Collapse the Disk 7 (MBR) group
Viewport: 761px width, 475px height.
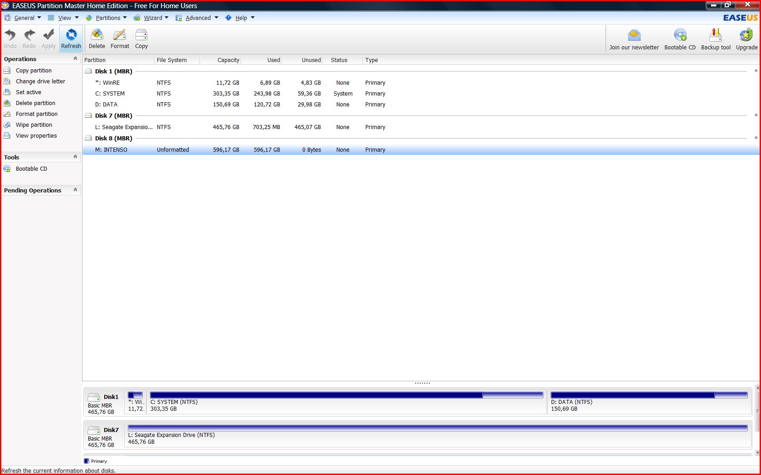click(756, 115)
